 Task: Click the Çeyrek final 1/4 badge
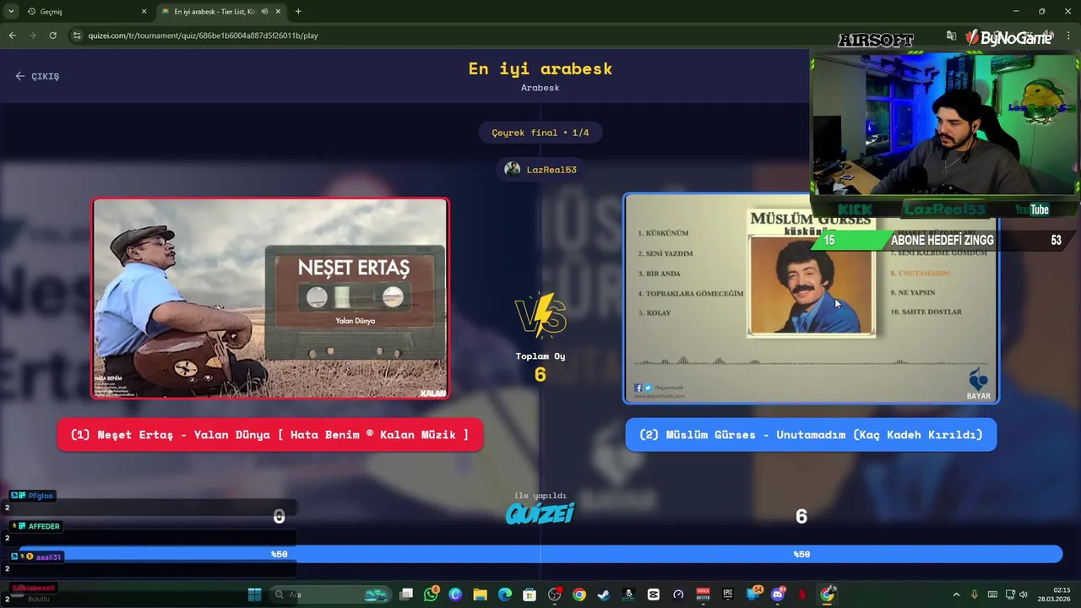pyautogui.click(x=540, y=133)
